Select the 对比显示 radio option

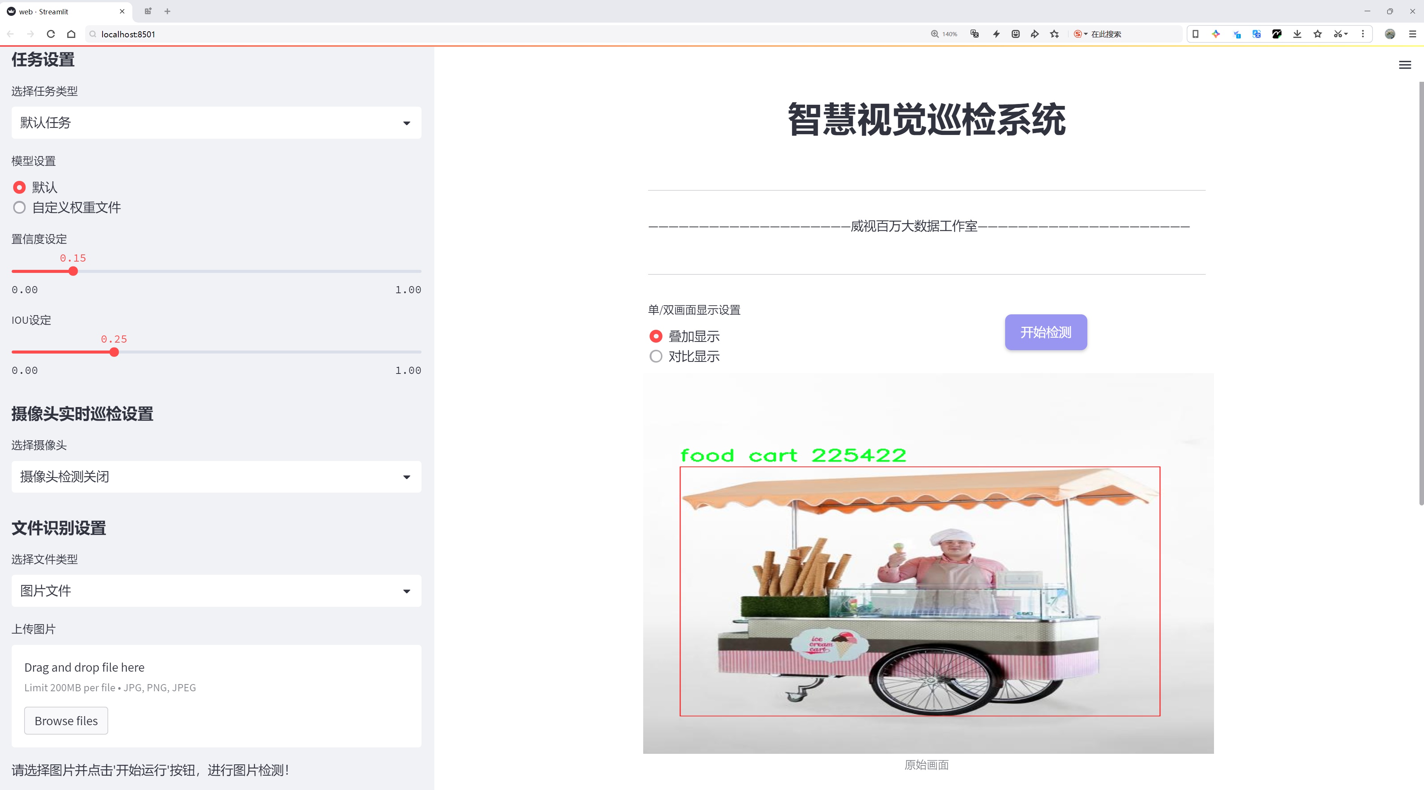click(x=656, y=356)
